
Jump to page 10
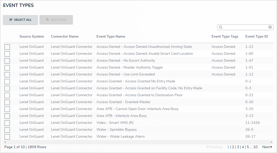(255, 147)
